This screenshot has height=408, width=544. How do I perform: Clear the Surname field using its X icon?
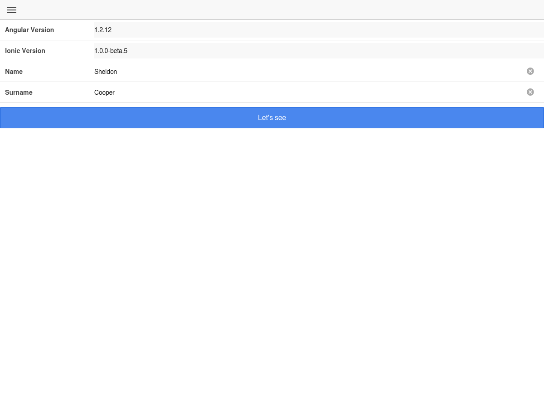click(x=530, y=92)
